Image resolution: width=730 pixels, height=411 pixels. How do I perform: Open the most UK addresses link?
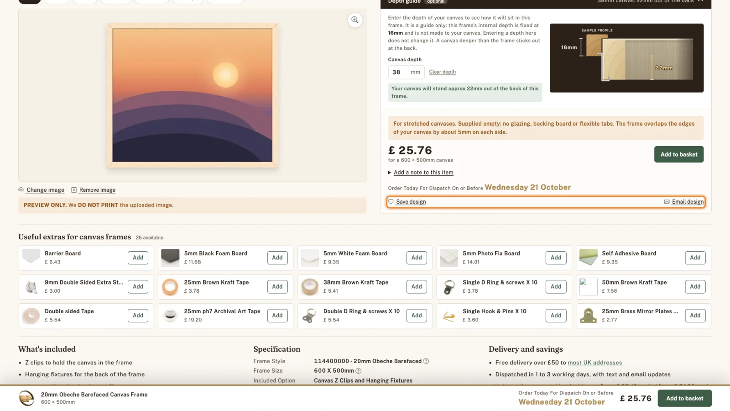point(594,363)
